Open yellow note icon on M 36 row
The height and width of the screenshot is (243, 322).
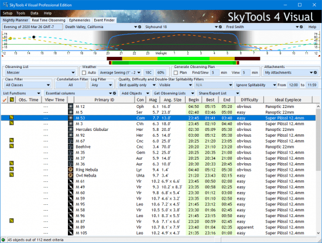pos(12,163)
